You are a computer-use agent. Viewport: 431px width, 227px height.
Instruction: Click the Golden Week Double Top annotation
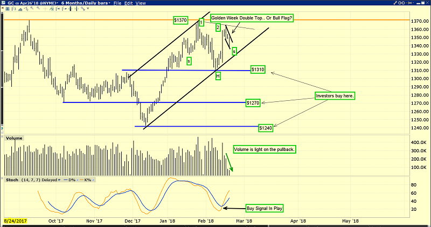click(x=252, y=18)
